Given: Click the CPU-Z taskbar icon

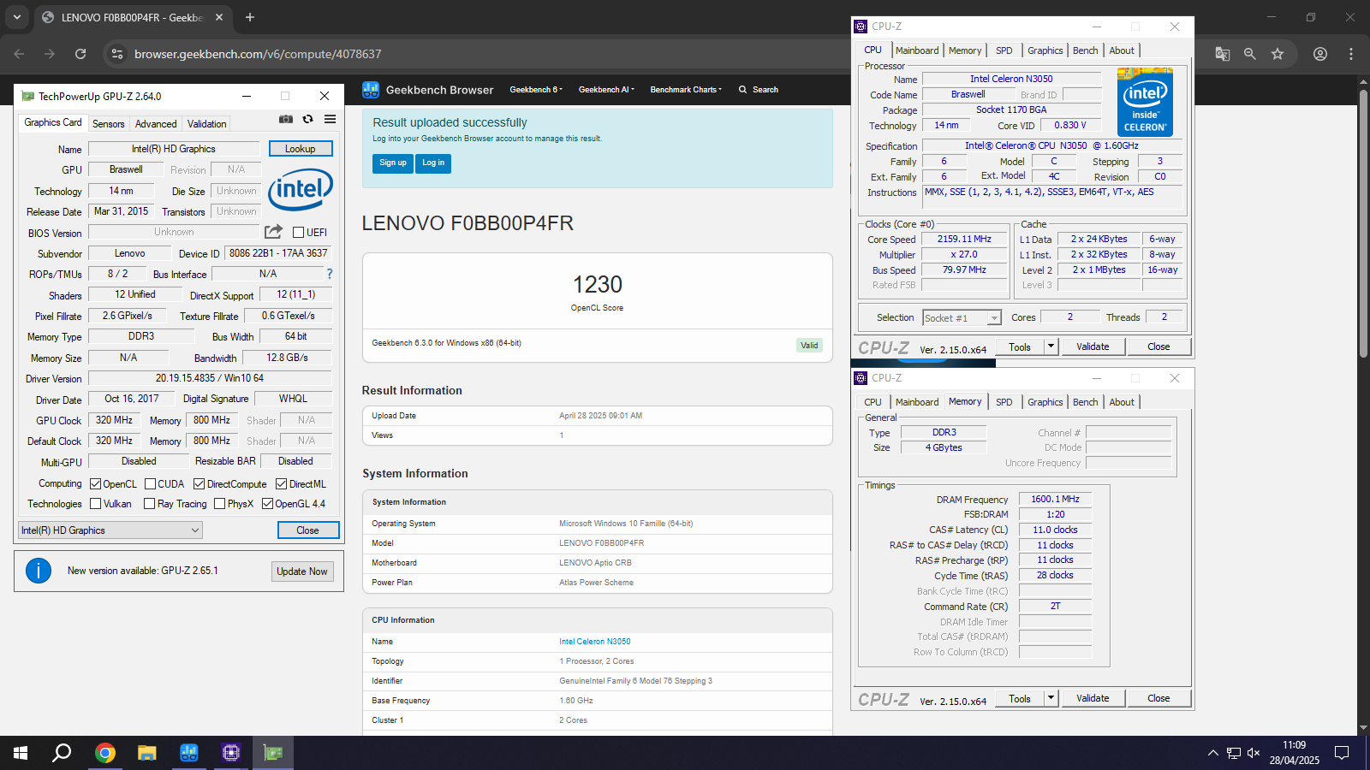Looking at the screenshot, I should (x=231, y=753).
